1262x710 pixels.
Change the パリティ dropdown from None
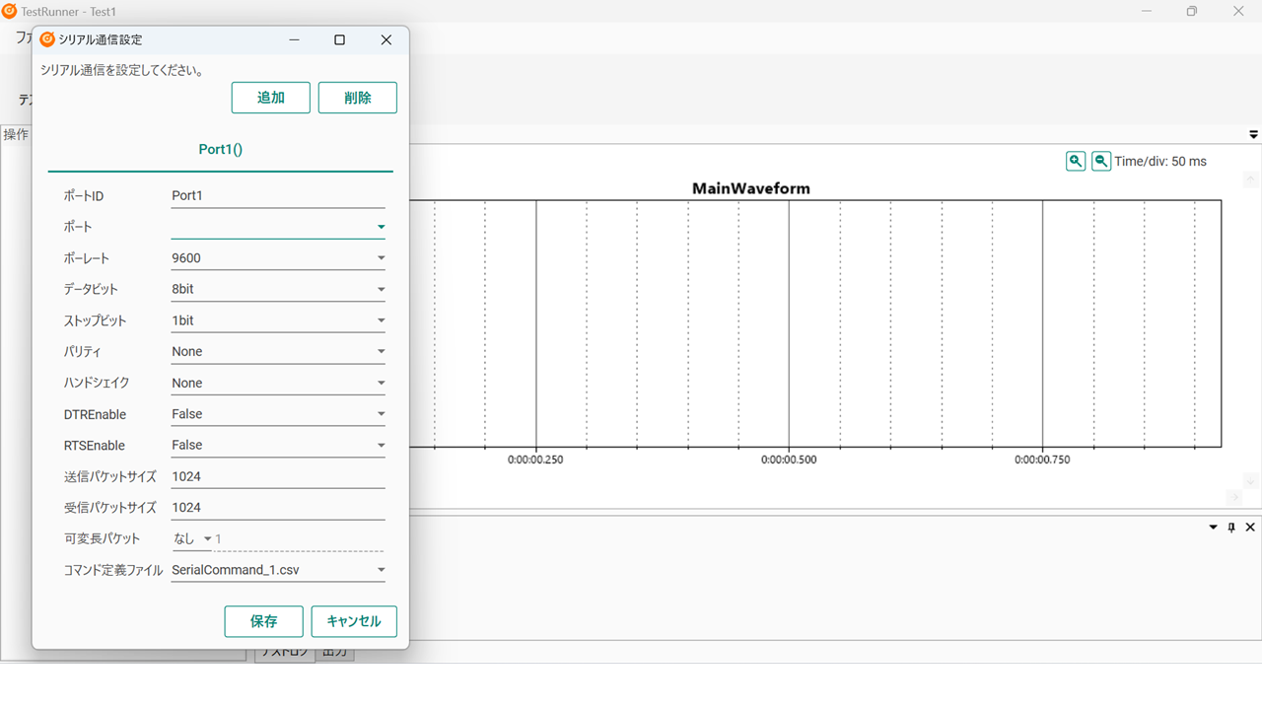click(x=381, y=352)
